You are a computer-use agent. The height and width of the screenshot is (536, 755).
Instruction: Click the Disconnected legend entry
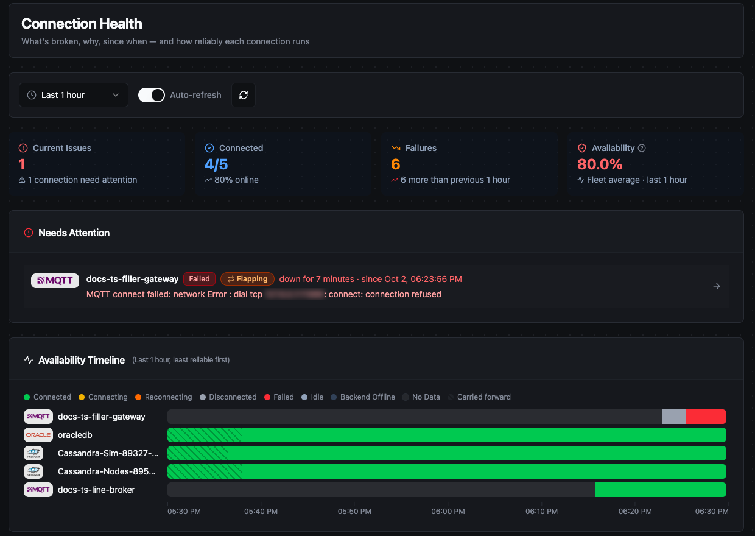228,397
